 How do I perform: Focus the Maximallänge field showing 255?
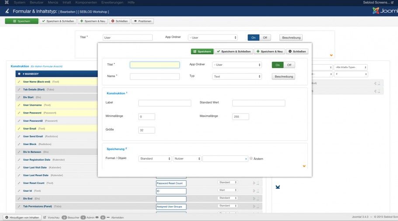(241, 117)
